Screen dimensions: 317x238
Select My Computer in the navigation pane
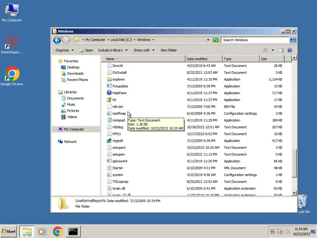pos(74,129)
